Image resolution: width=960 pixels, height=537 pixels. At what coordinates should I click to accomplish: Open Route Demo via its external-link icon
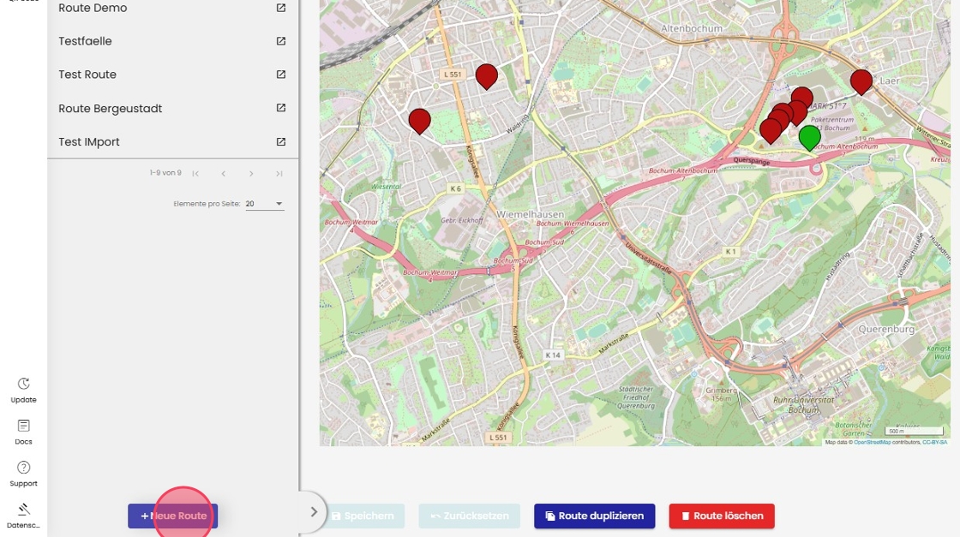point(281,8)
